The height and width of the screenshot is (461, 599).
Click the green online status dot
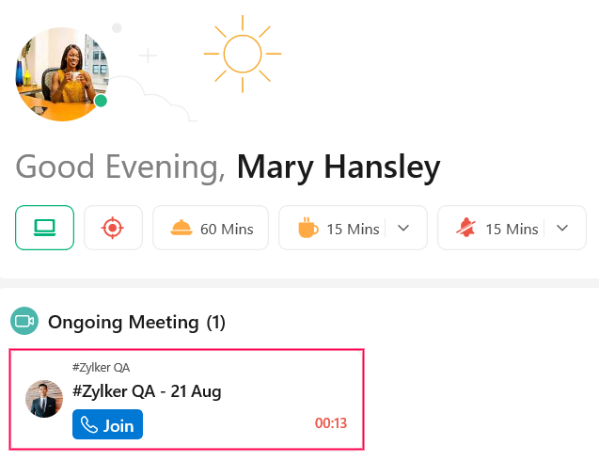[x=101, y=101]
